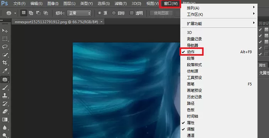Screen dimensions: 269x138
Task: Open the tool preset picker arrow
Action: click(15, 13)
